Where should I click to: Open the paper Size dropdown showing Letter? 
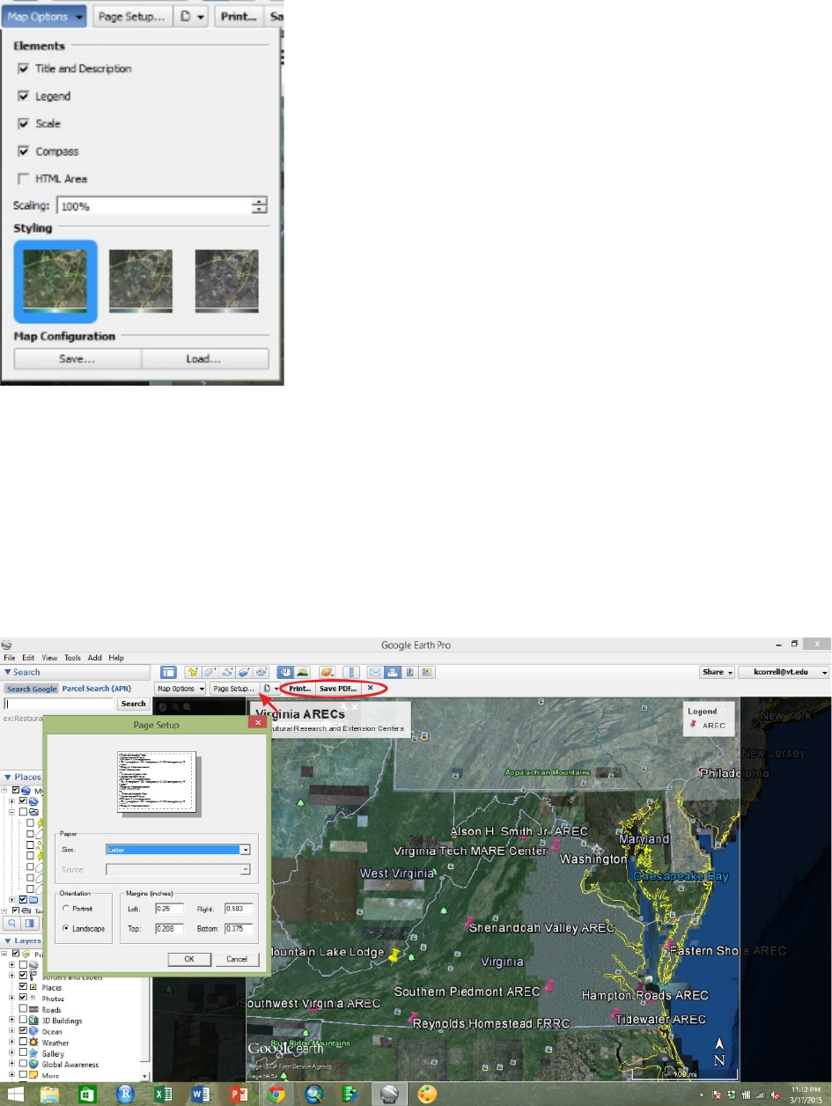[178, 850]
